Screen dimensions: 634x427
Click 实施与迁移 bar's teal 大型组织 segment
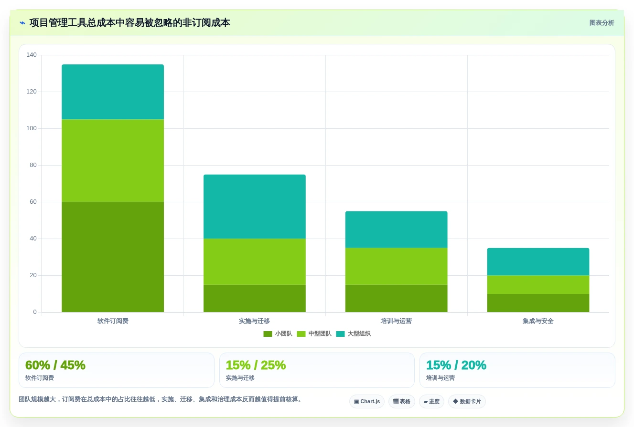tap(255, 207)
